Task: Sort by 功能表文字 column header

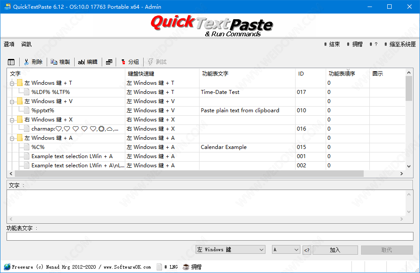Action: coord(248,73)
